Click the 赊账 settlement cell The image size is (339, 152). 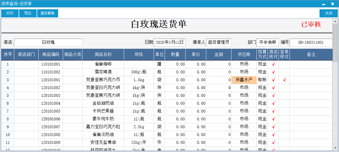pos(262,80)
